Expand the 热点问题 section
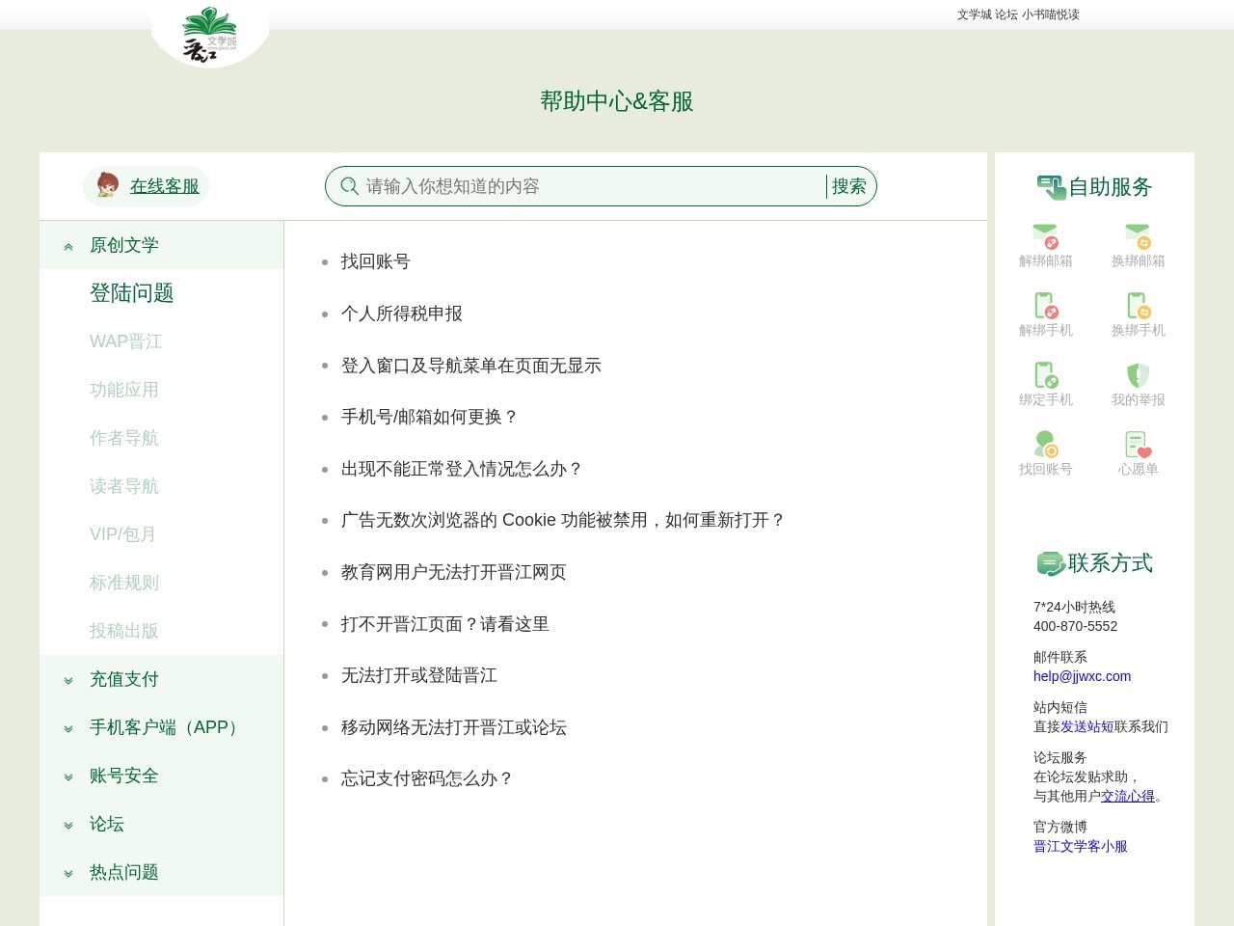The height and width of the screenshot is (926, 1234). point(161,872)
